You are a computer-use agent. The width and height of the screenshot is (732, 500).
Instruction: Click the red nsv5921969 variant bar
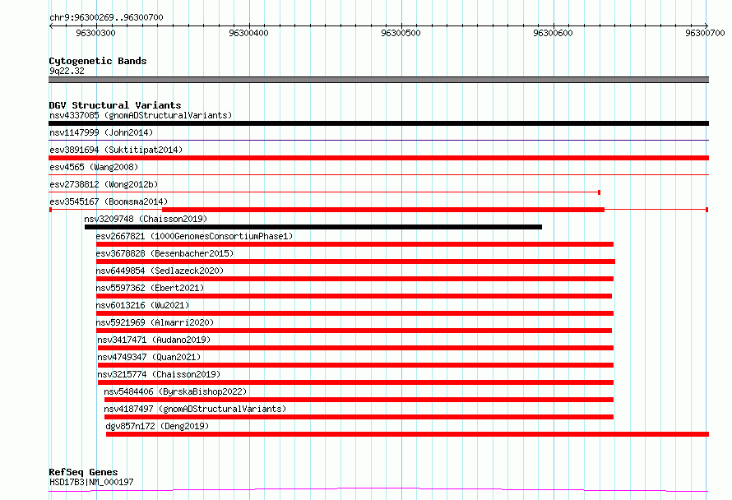pyautogui.click(x=354, y=331)
